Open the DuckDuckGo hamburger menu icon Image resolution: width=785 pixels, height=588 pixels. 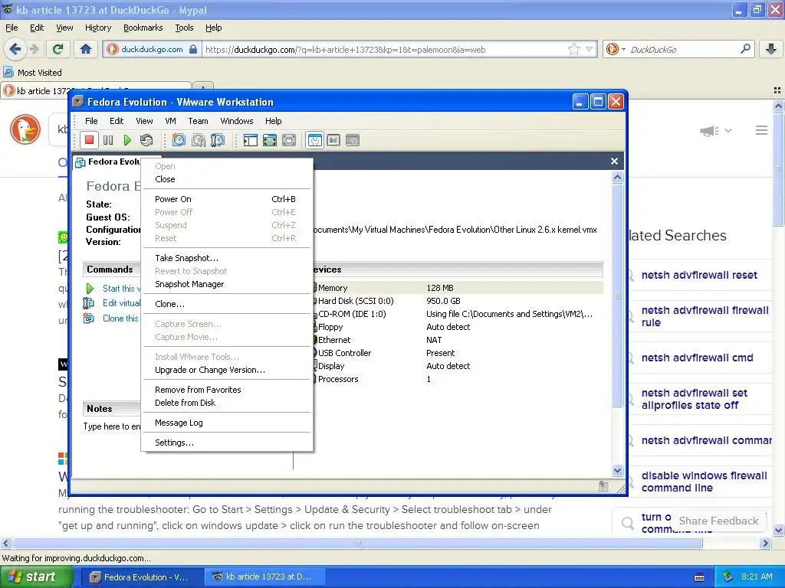tap(761, 130)
